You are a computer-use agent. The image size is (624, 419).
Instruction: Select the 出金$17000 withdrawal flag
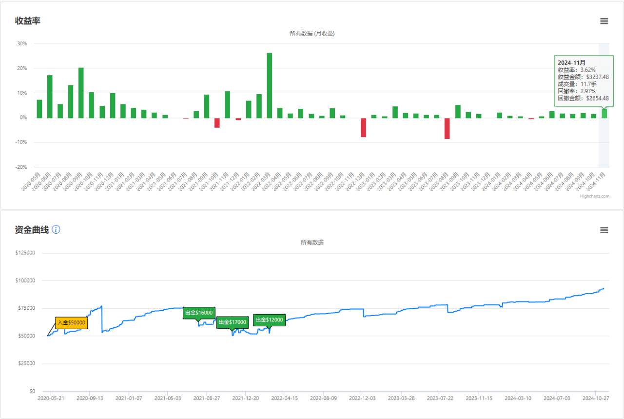coord(233,322)
